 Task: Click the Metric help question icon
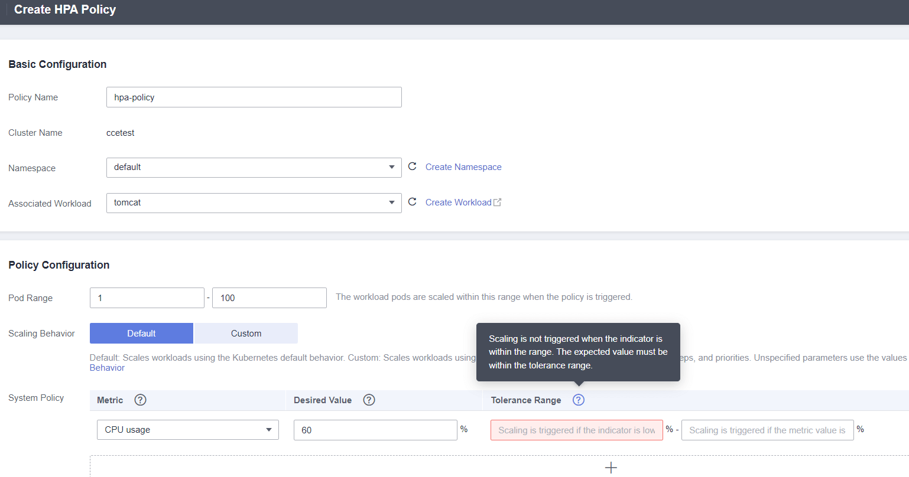pyautogui.click(x=140, y=400)
